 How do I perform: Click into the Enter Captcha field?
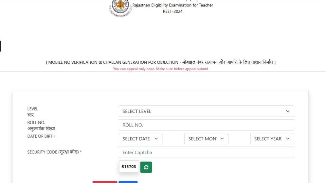206,152
